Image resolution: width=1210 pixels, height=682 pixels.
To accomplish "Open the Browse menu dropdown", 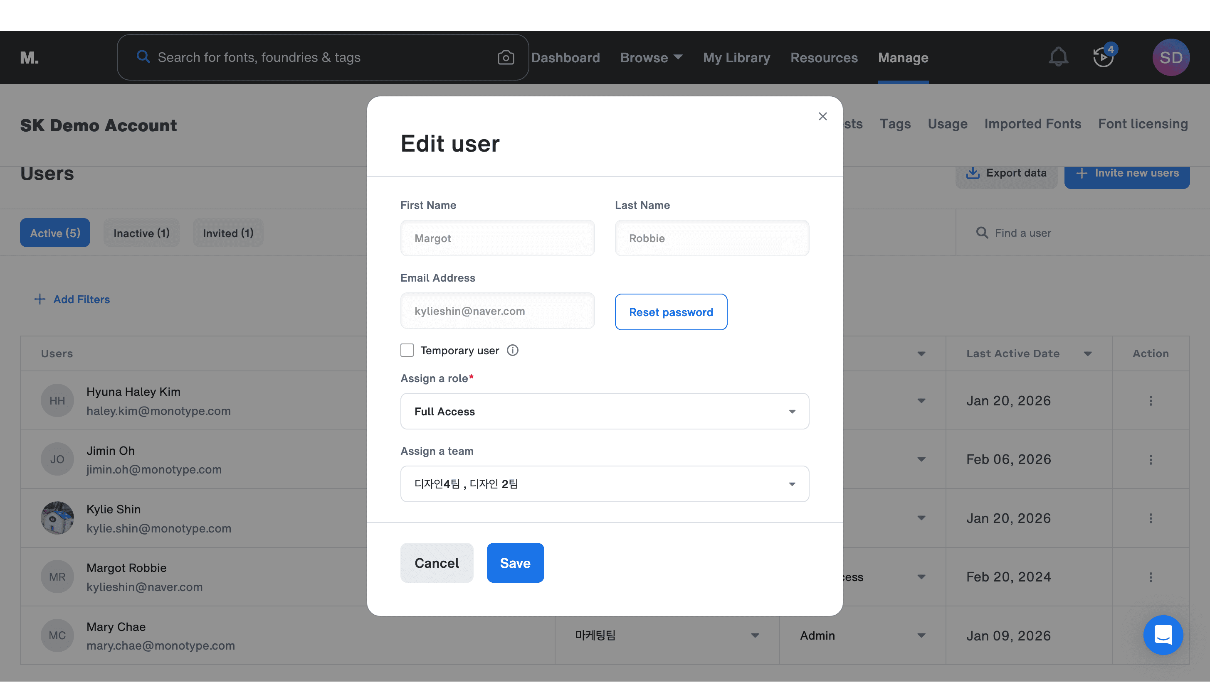I will (x=651, y=58).
